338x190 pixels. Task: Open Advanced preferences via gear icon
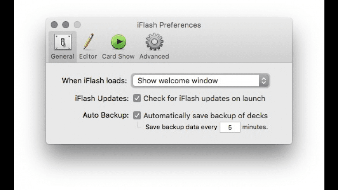[154, 42]
